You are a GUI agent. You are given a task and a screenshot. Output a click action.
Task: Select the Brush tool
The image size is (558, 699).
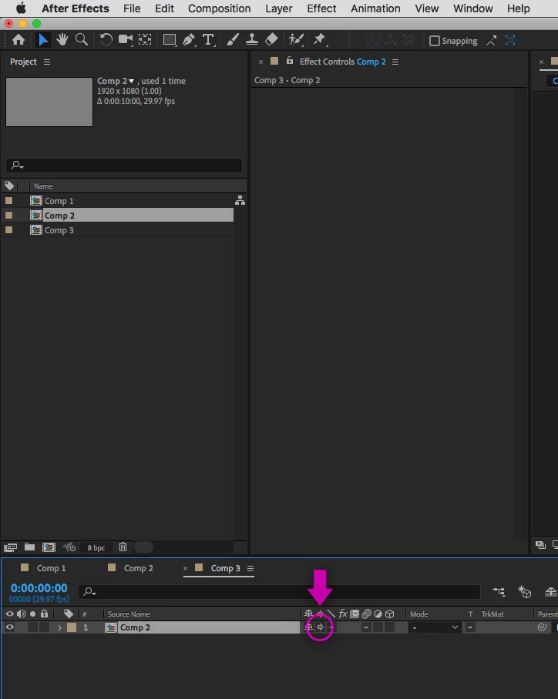click(x=232, y=40)
